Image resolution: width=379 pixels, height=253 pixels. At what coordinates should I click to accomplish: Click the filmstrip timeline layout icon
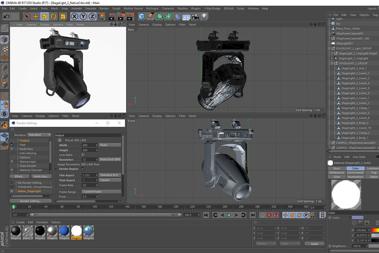[x=322, y=215]
